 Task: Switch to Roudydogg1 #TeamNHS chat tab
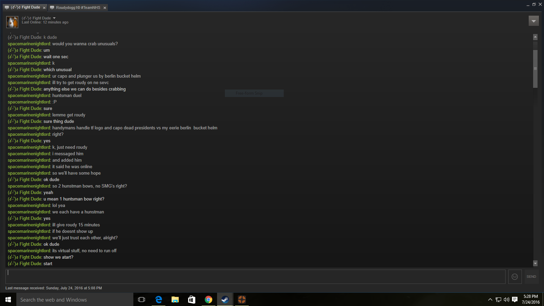click(x=78, y=7)
